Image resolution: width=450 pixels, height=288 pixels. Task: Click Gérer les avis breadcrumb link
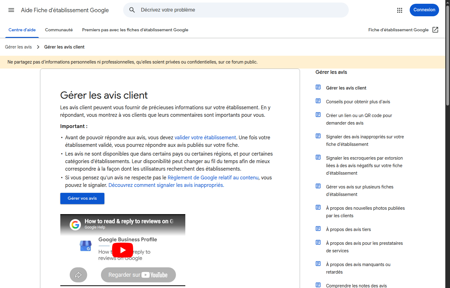click(x=18, y=47)
